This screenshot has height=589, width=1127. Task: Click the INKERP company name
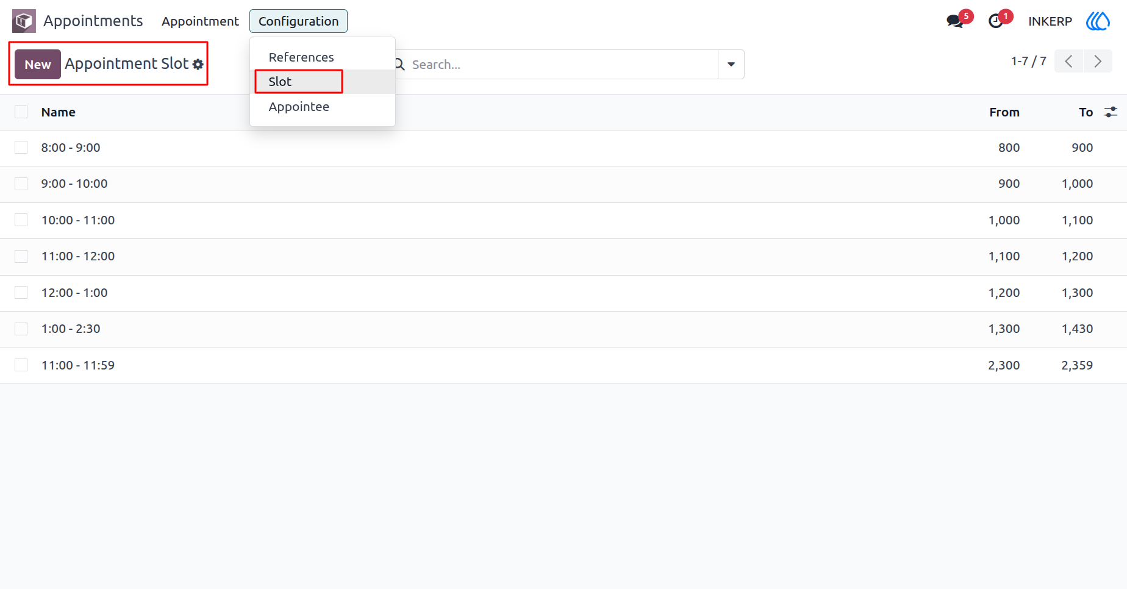[1050, 21]
